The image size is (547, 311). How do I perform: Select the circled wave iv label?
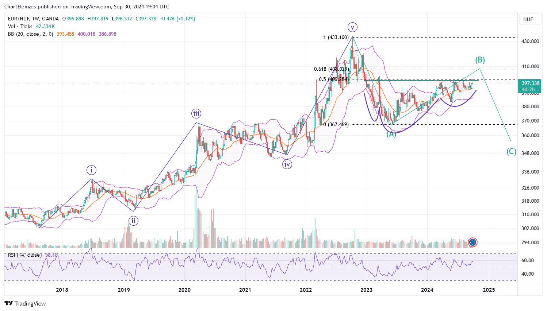click(287, 164)
